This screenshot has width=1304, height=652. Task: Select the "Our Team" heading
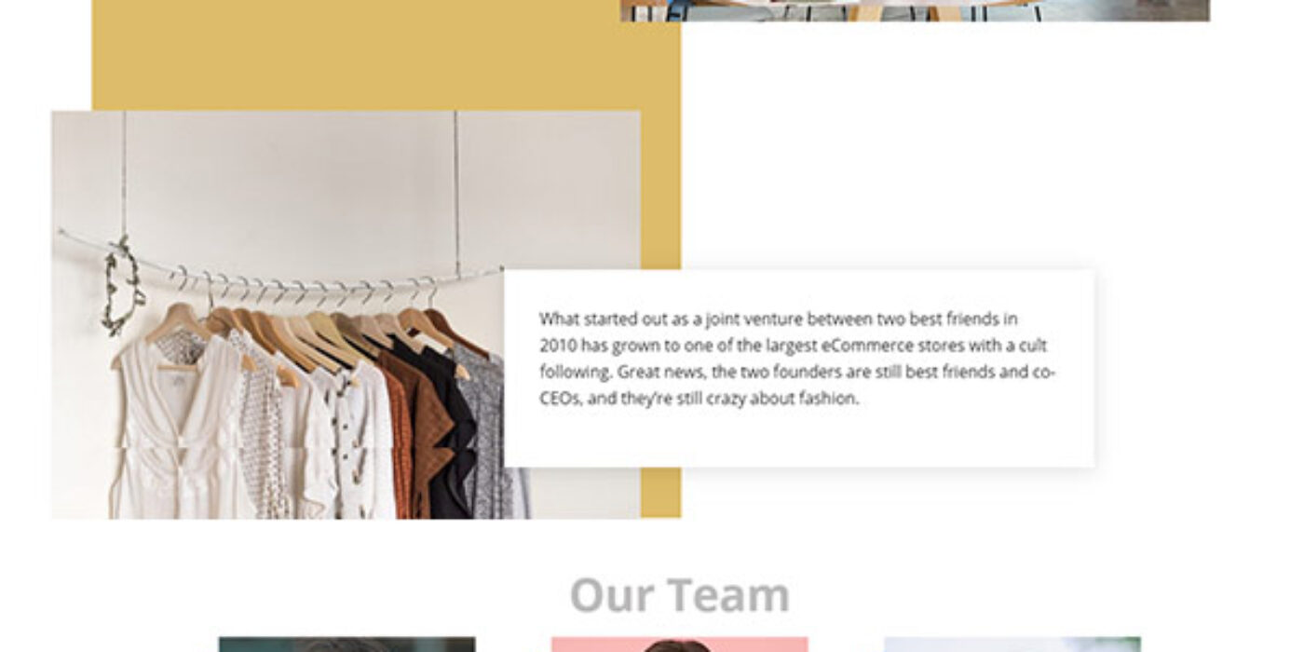tap(680, 594)
